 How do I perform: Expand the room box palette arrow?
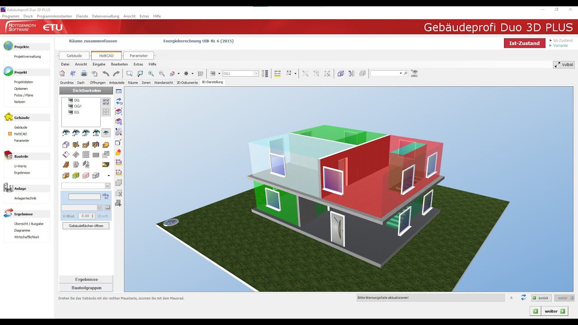pos(108,176)
